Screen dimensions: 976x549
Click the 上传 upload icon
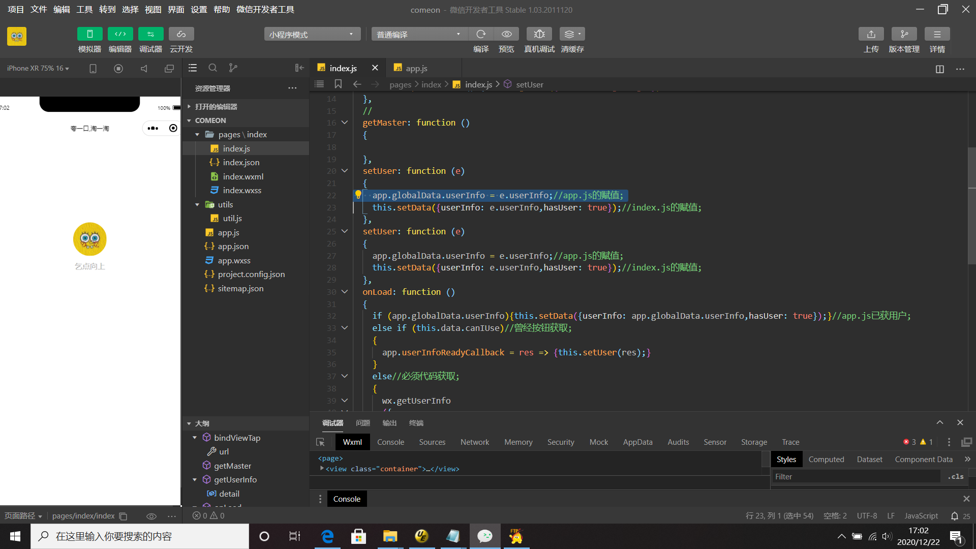pos(871,34)
